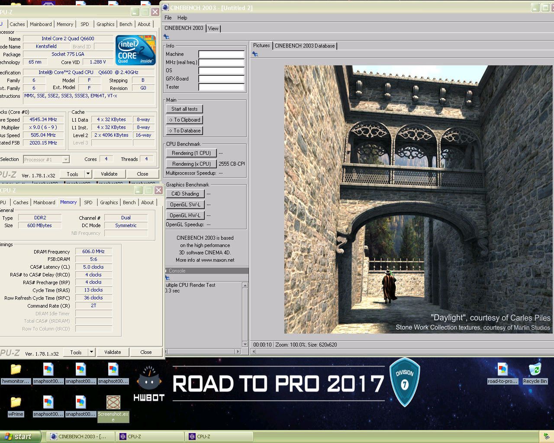Image resolution: width=554 pixels, height=443 pixels.
Task: Click the rendered Daylight castle image
Action: (418, 199)
